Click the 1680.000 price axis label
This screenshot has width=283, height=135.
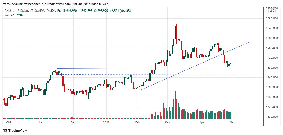click(x=272, y=117)
